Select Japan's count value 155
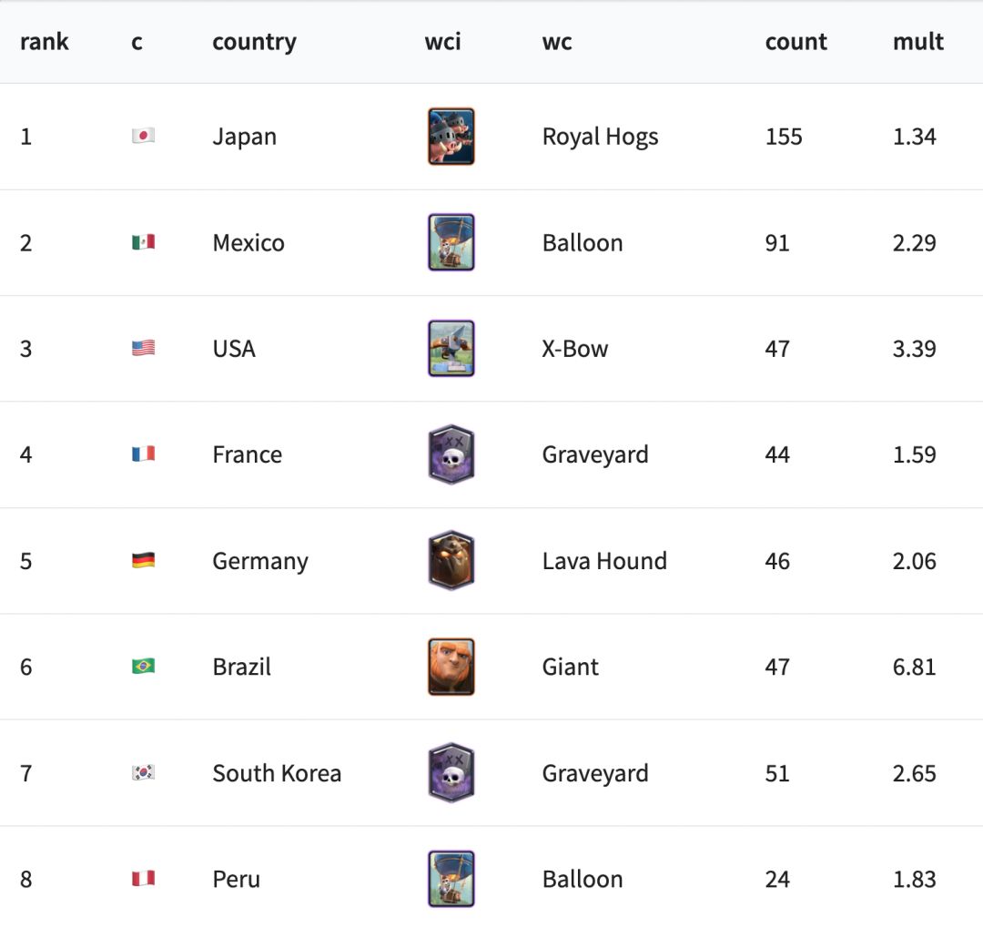983x928 pixels. tap(784, 137)
